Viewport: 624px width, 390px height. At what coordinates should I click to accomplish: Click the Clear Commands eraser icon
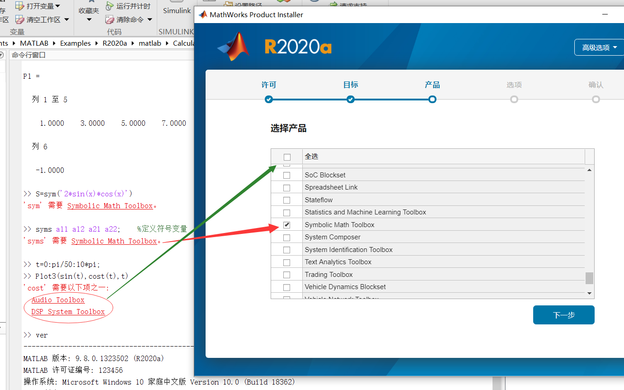coord(110,19)
